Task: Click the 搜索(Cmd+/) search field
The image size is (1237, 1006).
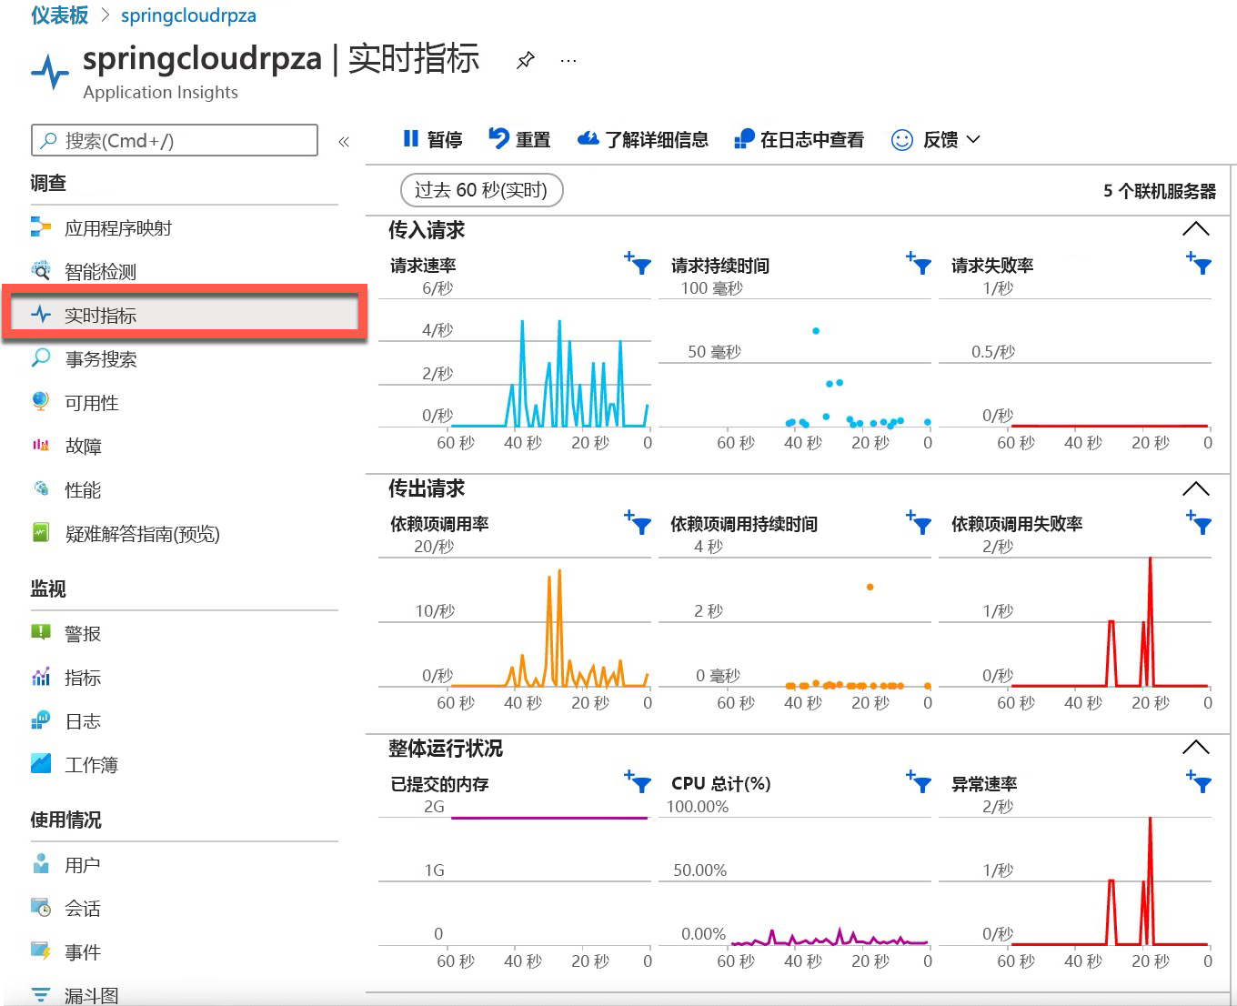Action: (175, 140)
